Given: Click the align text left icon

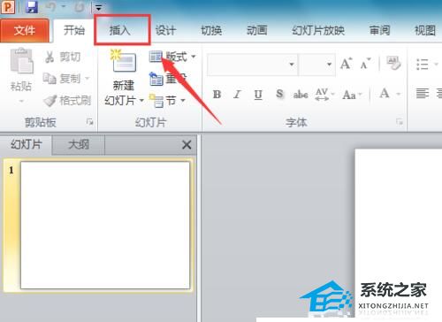Looking at the screenshot, I should click(x=423, y=94).
